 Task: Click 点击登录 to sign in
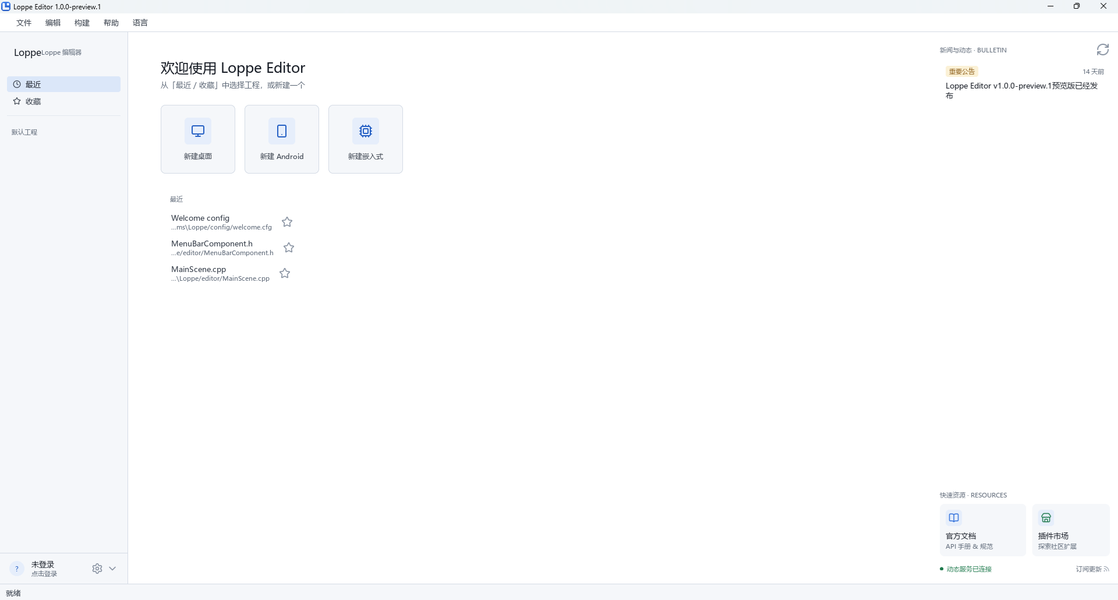coord(44,574)
